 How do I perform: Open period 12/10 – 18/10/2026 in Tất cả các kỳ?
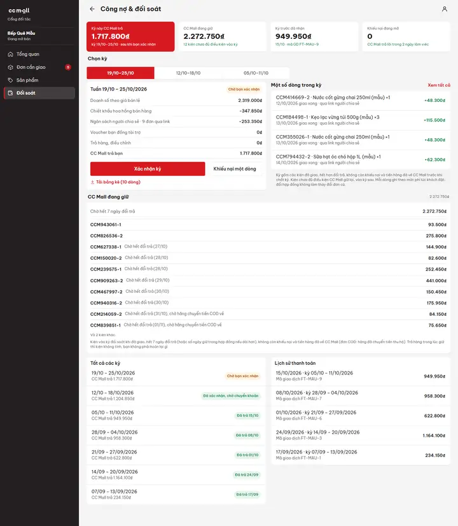point(176,395)
